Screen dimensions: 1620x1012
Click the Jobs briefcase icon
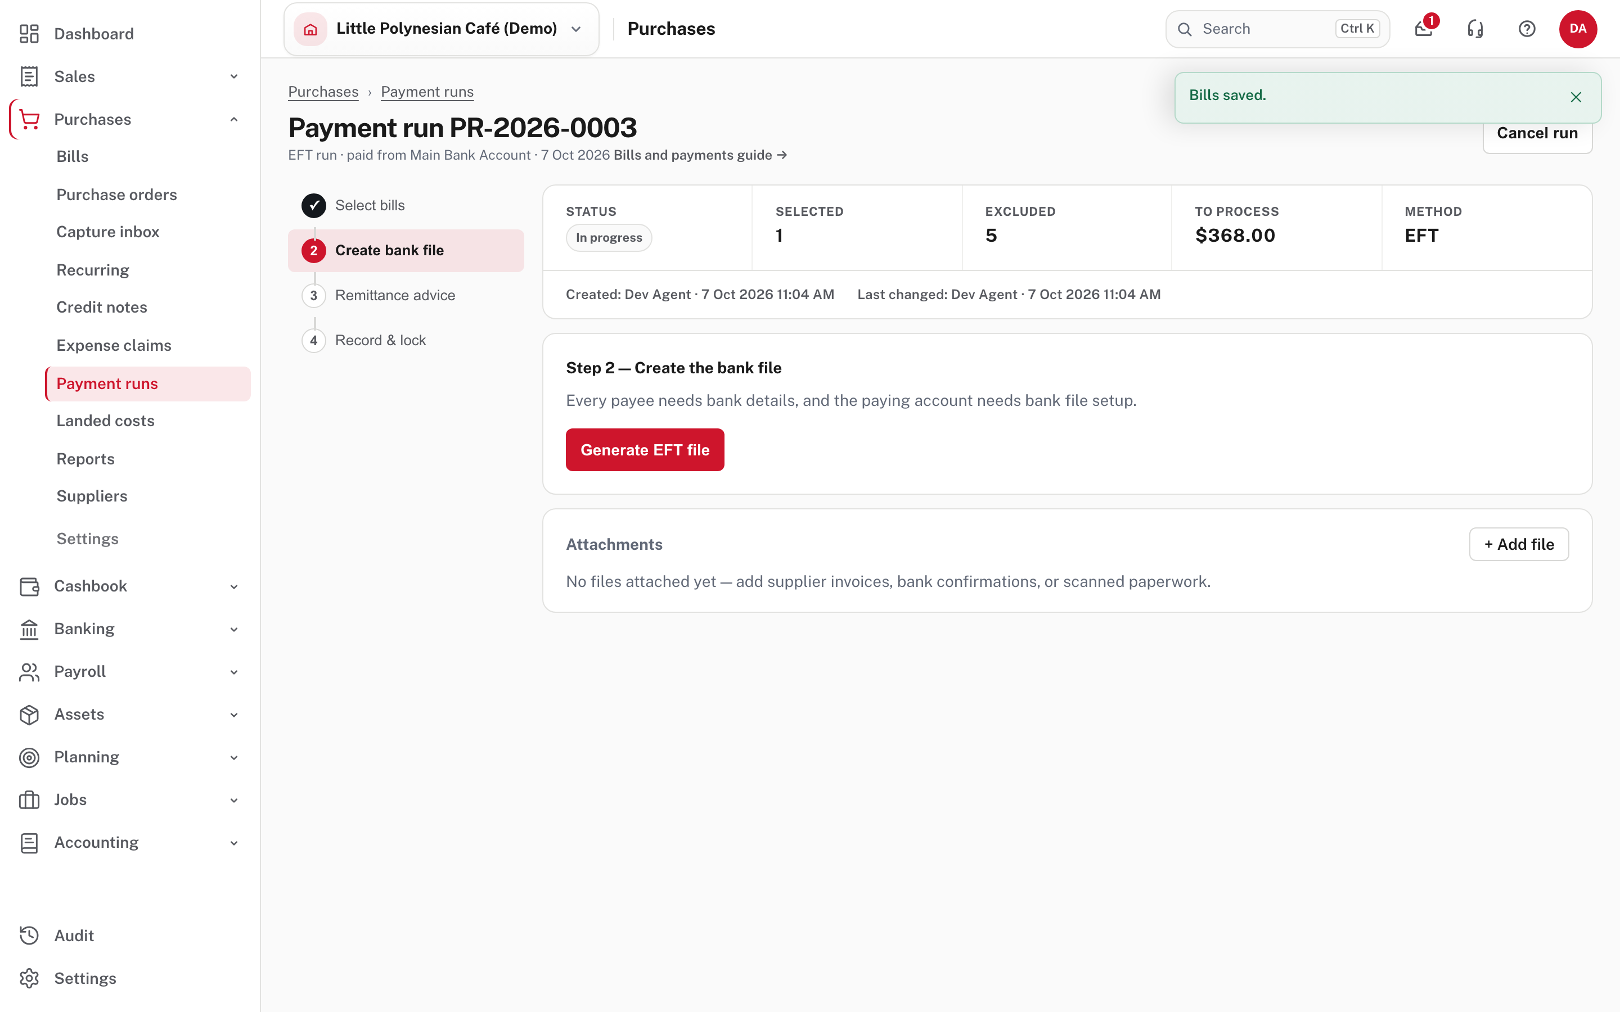[x=29, y=800]
